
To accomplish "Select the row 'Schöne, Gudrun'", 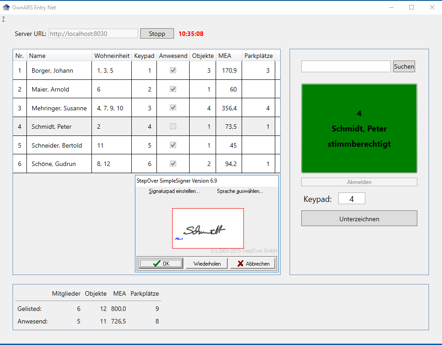I will [147, 164].
